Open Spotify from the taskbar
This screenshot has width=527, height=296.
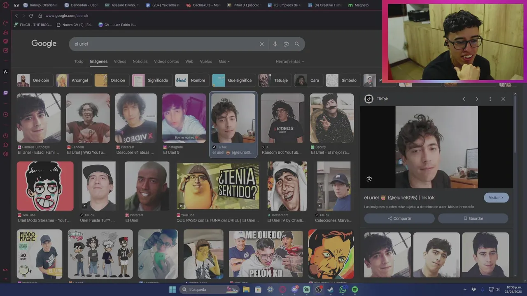[x=355, y=289]
